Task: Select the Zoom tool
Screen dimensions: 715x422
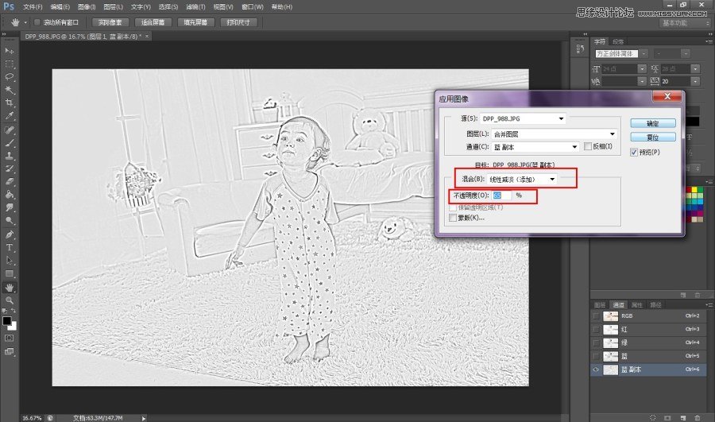Action: pos(9,300)
